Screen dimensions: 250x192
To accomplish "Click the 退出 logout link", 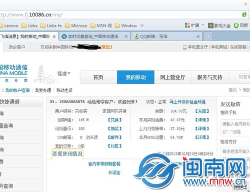I will click(x=106, y=47).
